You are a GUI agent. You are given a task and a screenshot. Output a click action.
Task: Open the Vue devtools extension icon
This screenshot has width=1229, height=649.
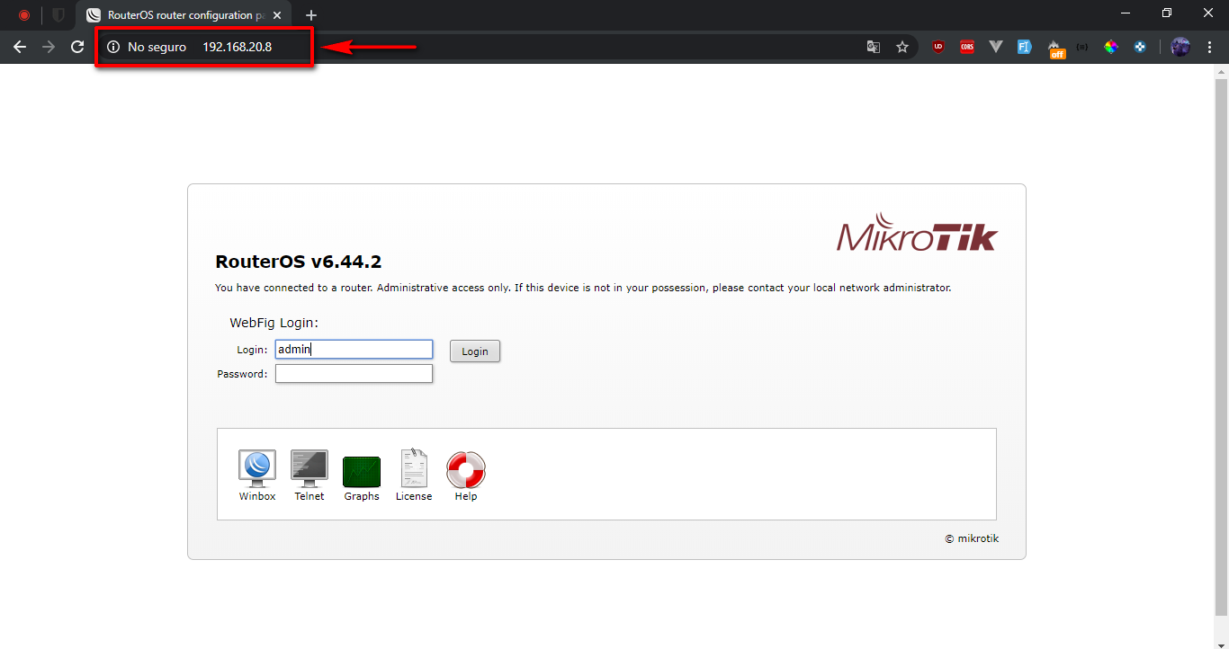click(x=995, y=47)
